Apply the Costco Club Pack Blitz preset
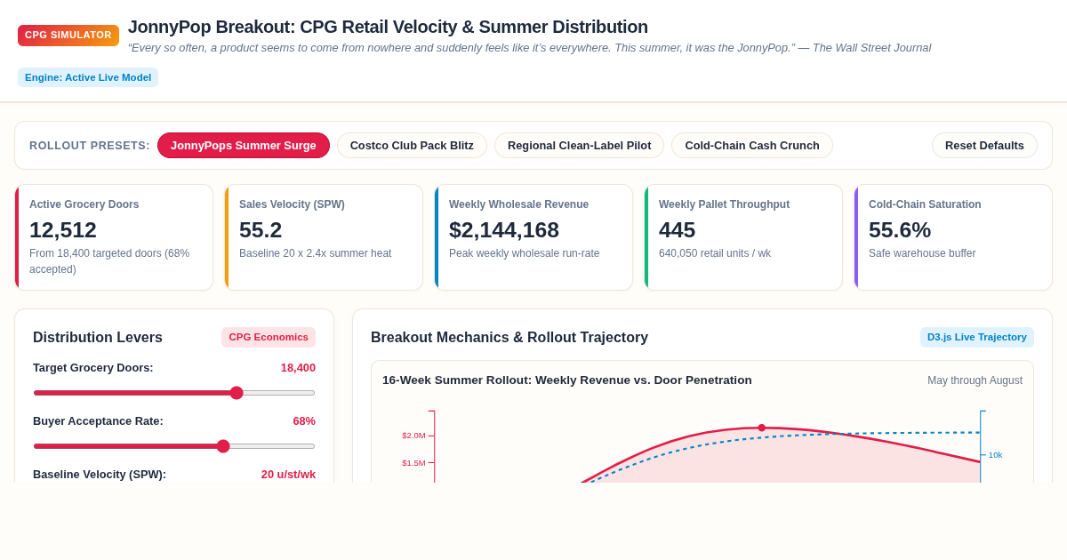The height and width of the screenshot is (560, 1067). pyautogui.click(x=412, y=146)
